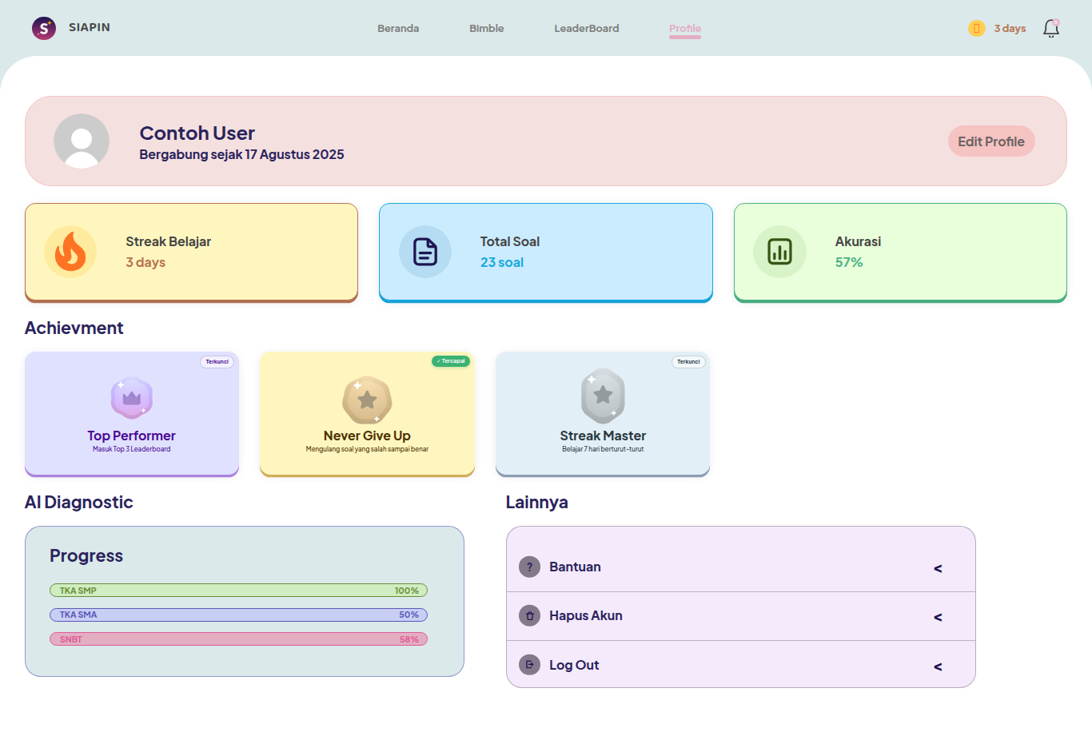Image resolution: width=1092 pixels, height=732 pixels.
Task: Click the Terkunci tag on Top Performer
Action: pos(217,362)
